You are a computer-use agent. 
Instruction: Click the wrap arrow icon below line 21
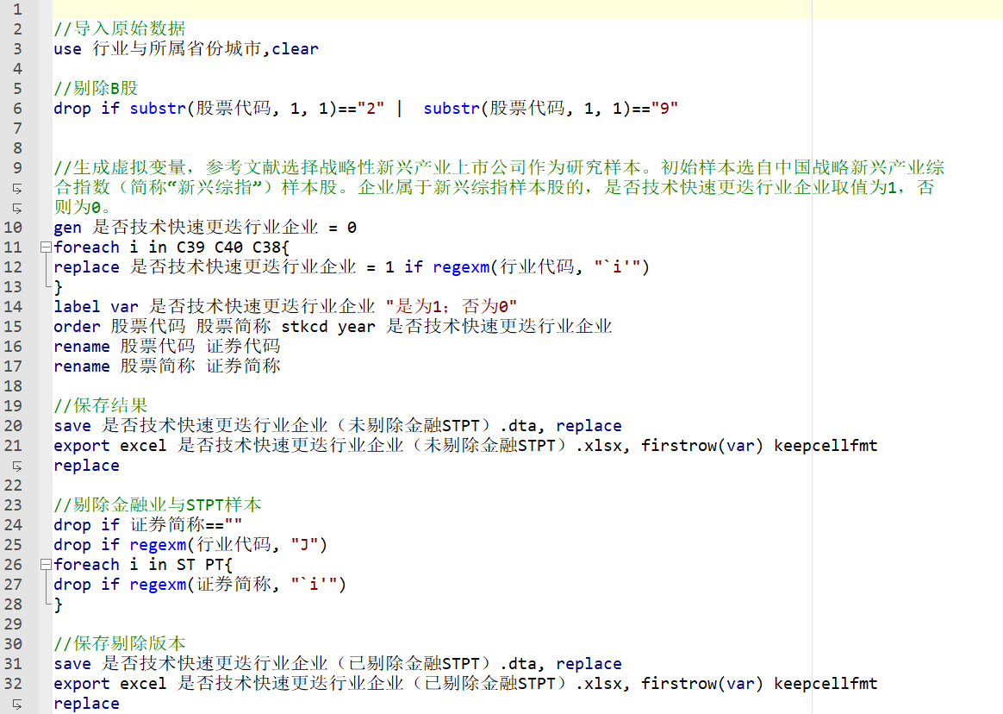coord(16,466)
